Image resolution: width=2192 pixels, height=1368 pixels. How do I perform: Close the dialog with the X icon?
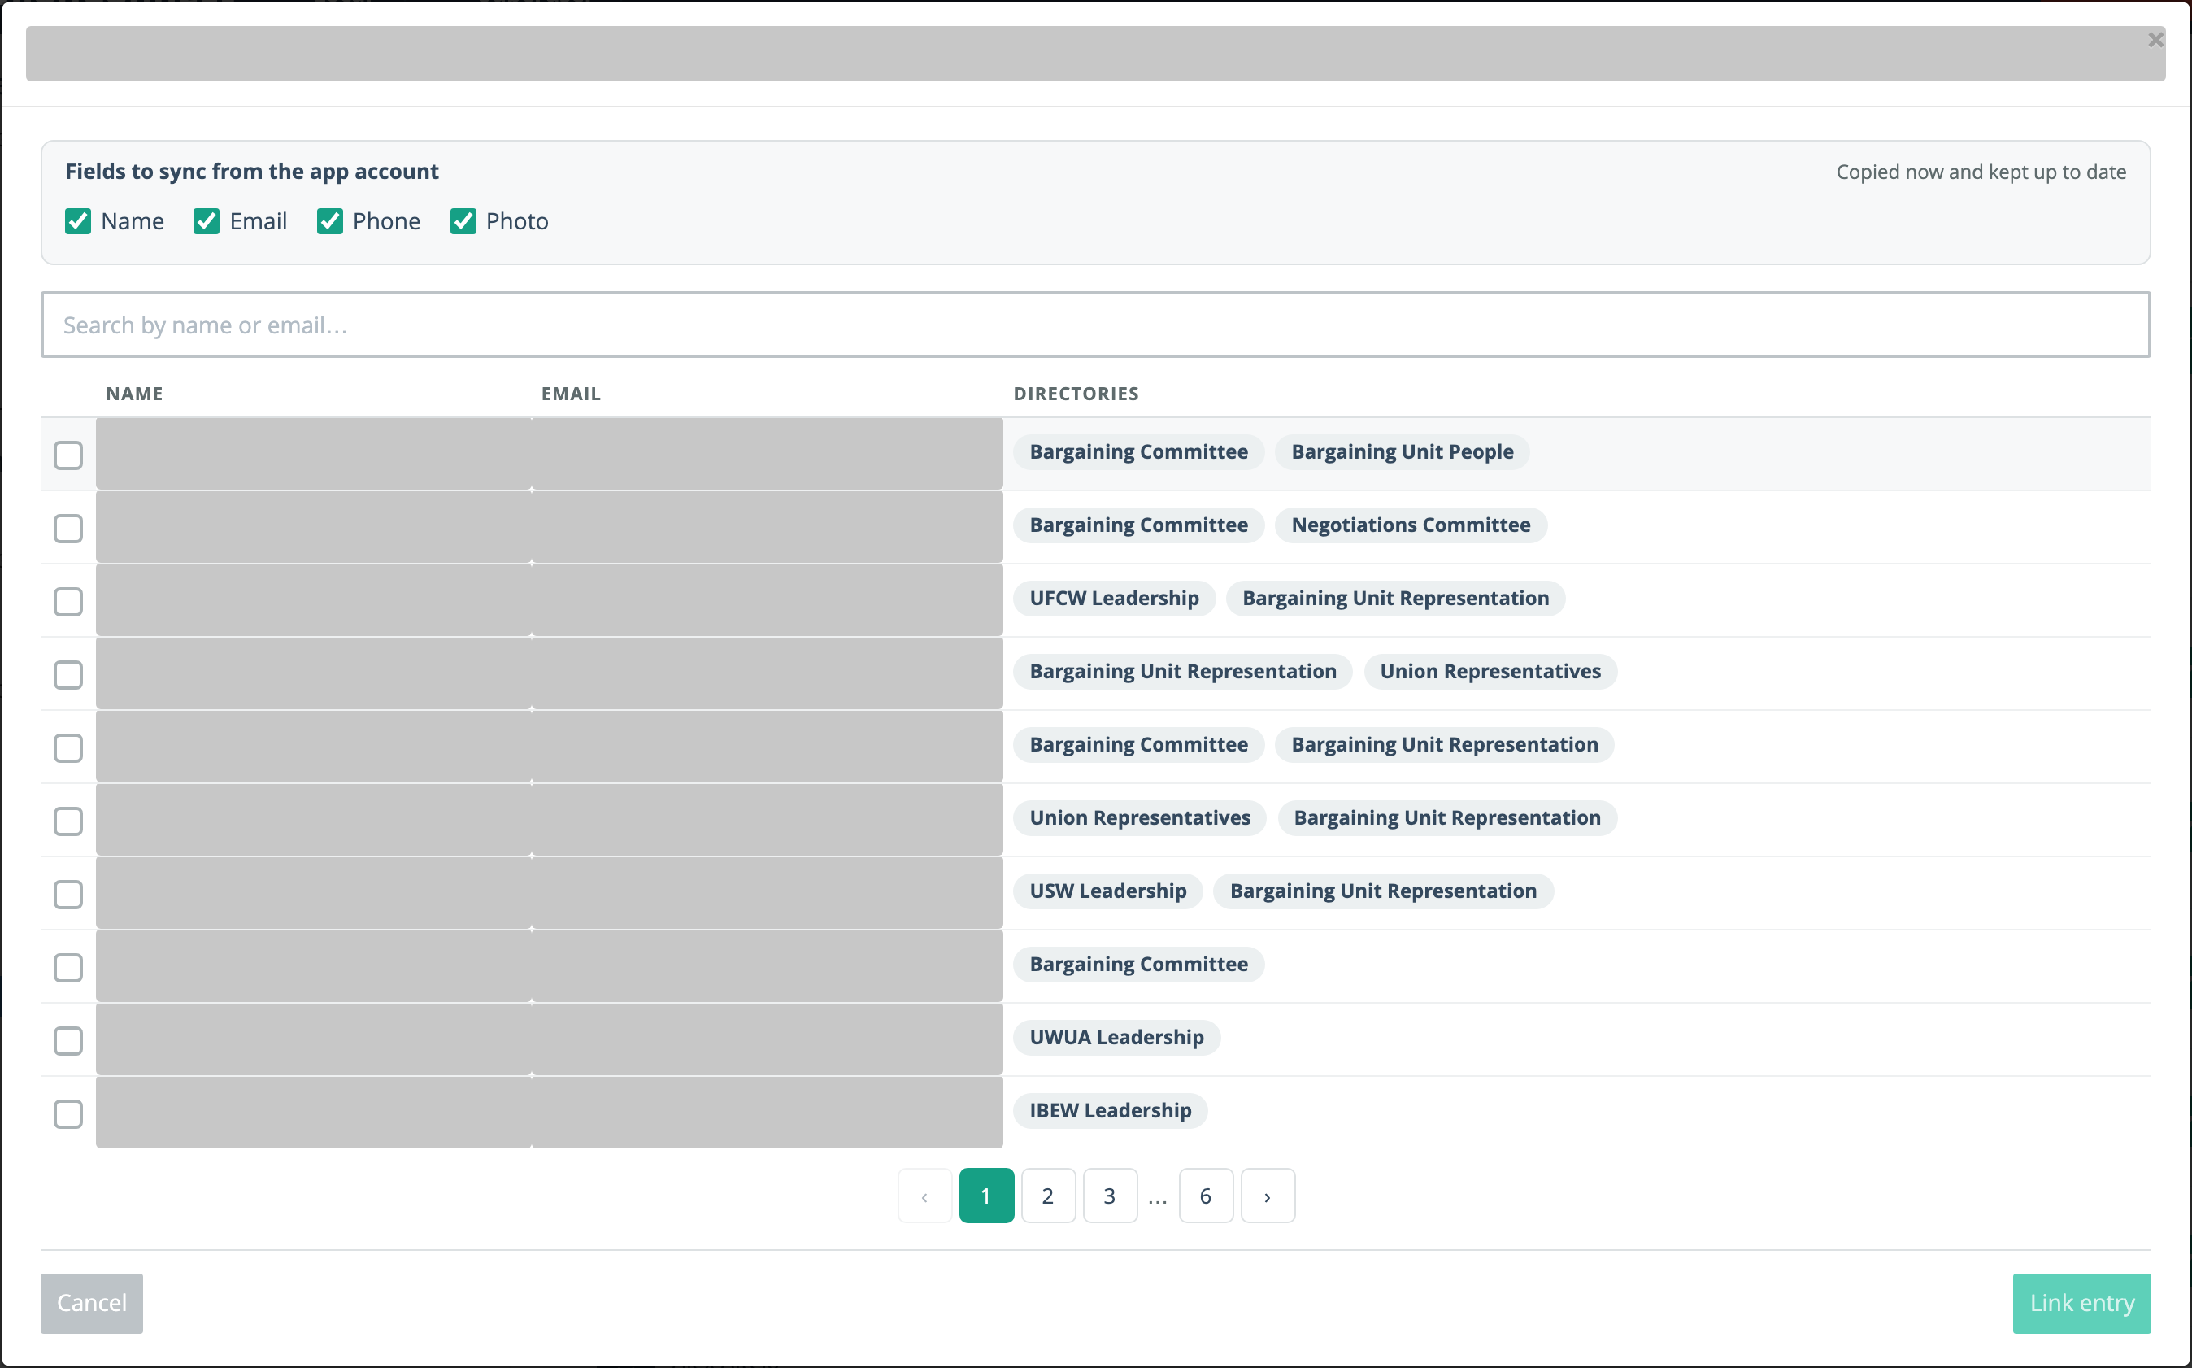pyautogui.click(x=2156, y=40)
